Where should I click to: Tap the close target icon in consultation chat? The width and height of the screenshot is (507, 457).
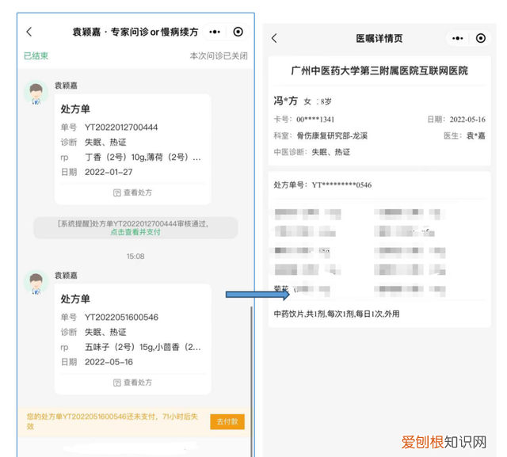[238, 32]
